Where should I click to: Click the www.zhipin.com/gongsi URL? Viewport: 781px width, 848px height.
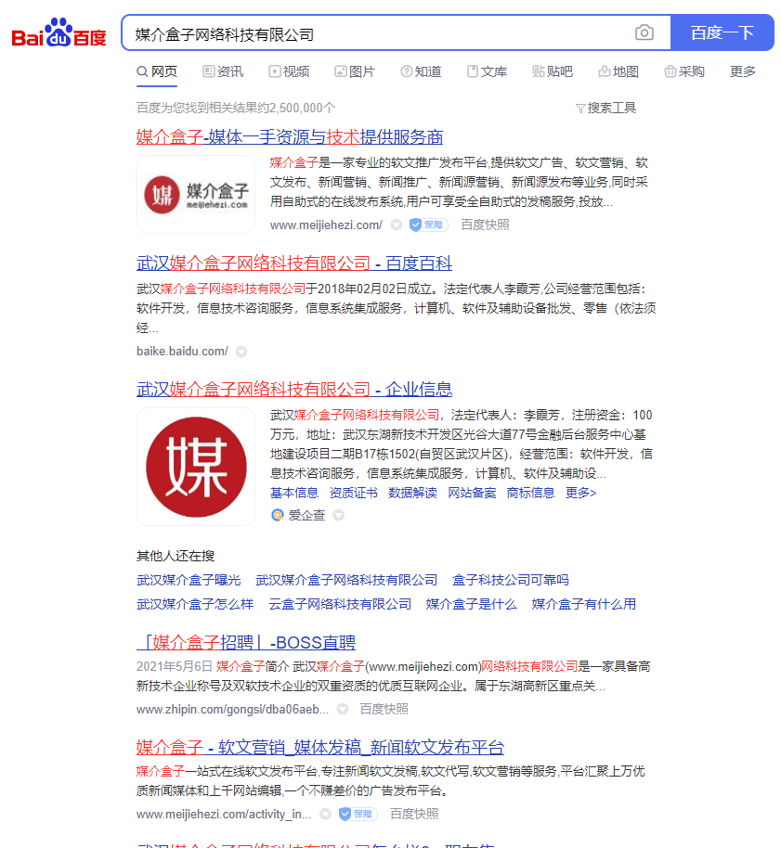(233, 709)
